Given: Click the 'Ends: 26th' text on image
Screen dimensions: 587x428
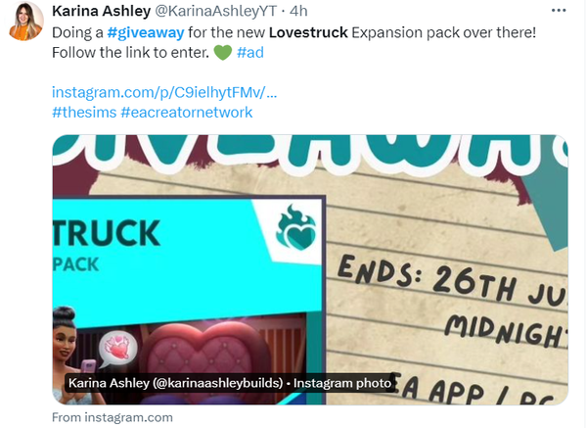Looking at the screenshot, I should click(x=425, y=278).
